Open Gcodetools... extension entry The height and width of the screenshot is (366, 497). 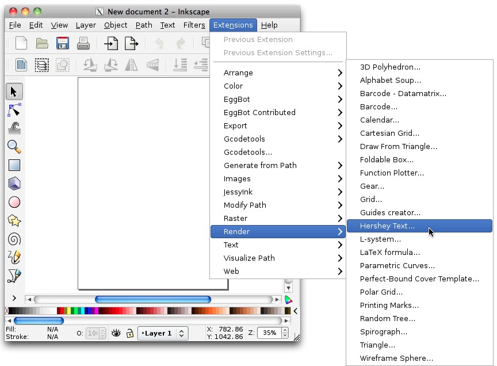pos(248,152)
